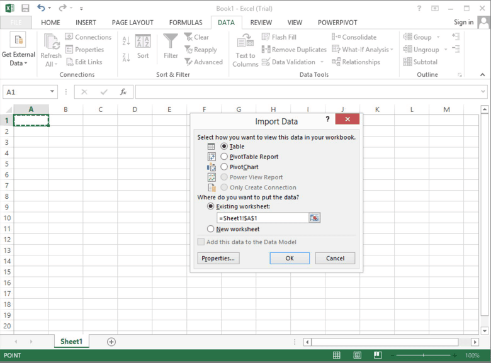The height and width of the screenshot is (363, 491).
Task: Click Properties button in Import Data
Action: coord(218,258)
